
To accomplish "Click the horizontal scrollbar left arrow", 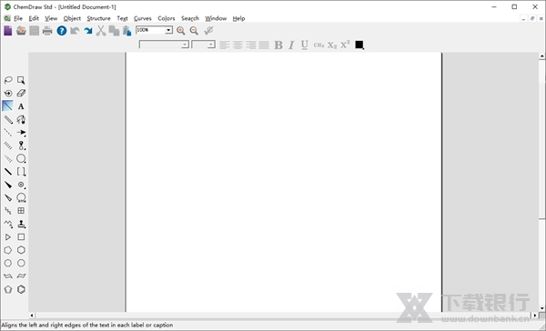I will pos(32,316).
